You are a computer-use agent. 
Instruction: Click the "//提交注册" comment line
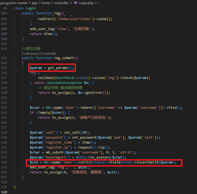(31, 49)
